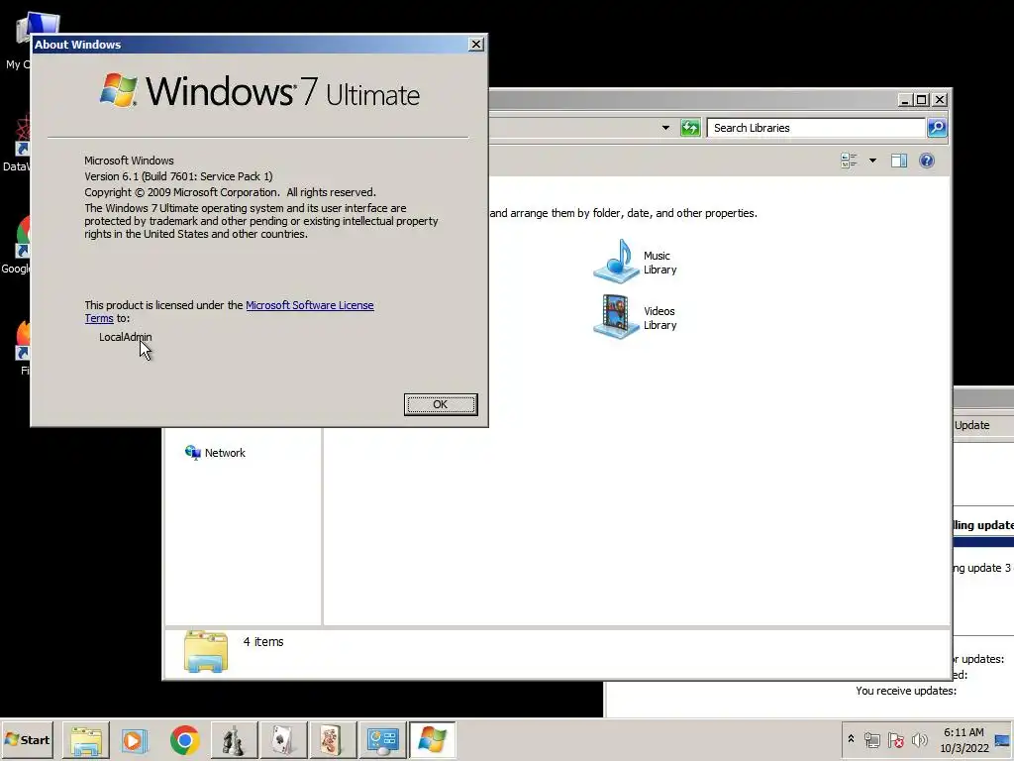Select the About Windows taskbar button
The width and height of the screenshot is (1014, 761).
432,740
